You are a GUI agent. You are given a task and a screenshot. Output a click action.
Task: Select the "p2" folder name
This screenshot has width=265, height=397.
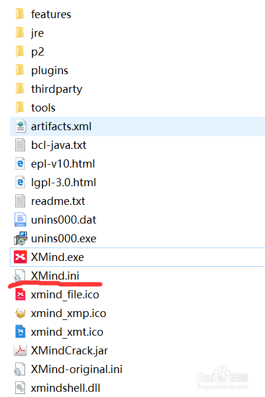point(38,52)
